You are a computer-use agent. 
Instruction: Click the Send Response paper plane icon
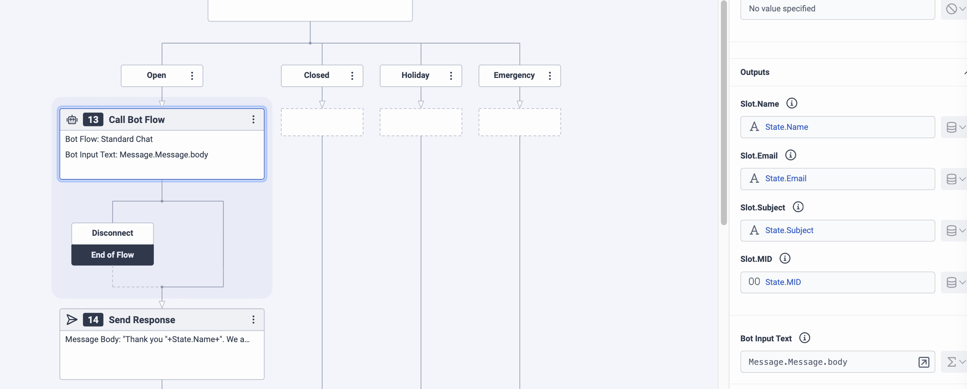click(x=72, y=320)
